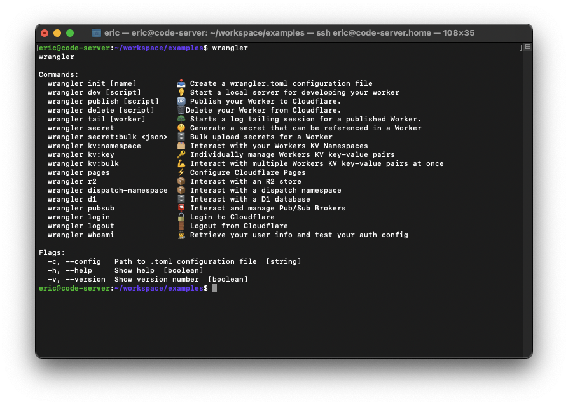Click the folder proxy icon in the title bar
568x405 pixels.
coord(97,33)
